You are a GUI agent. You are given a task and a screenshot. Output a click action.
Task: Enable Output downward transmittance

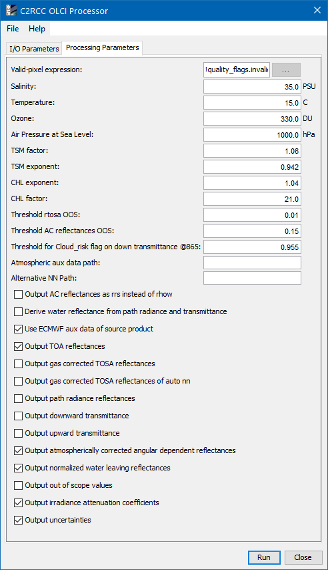coord(18,416)
